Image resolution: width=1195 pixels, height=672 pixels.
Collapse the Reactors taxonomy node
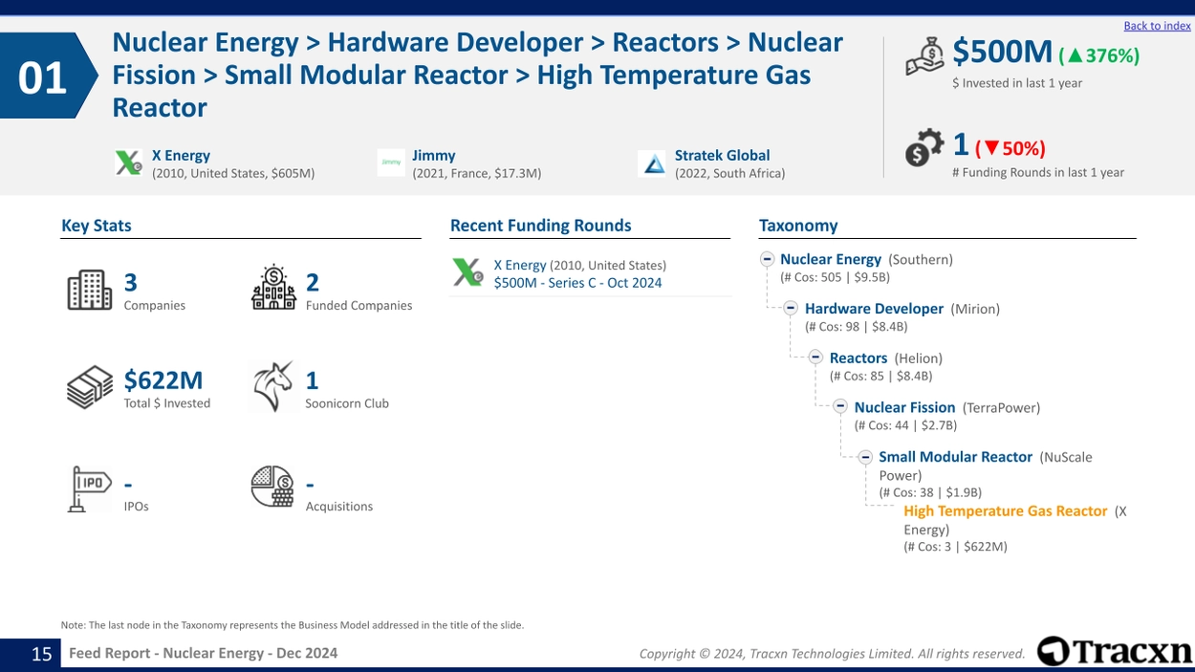[x=815, y=358]
